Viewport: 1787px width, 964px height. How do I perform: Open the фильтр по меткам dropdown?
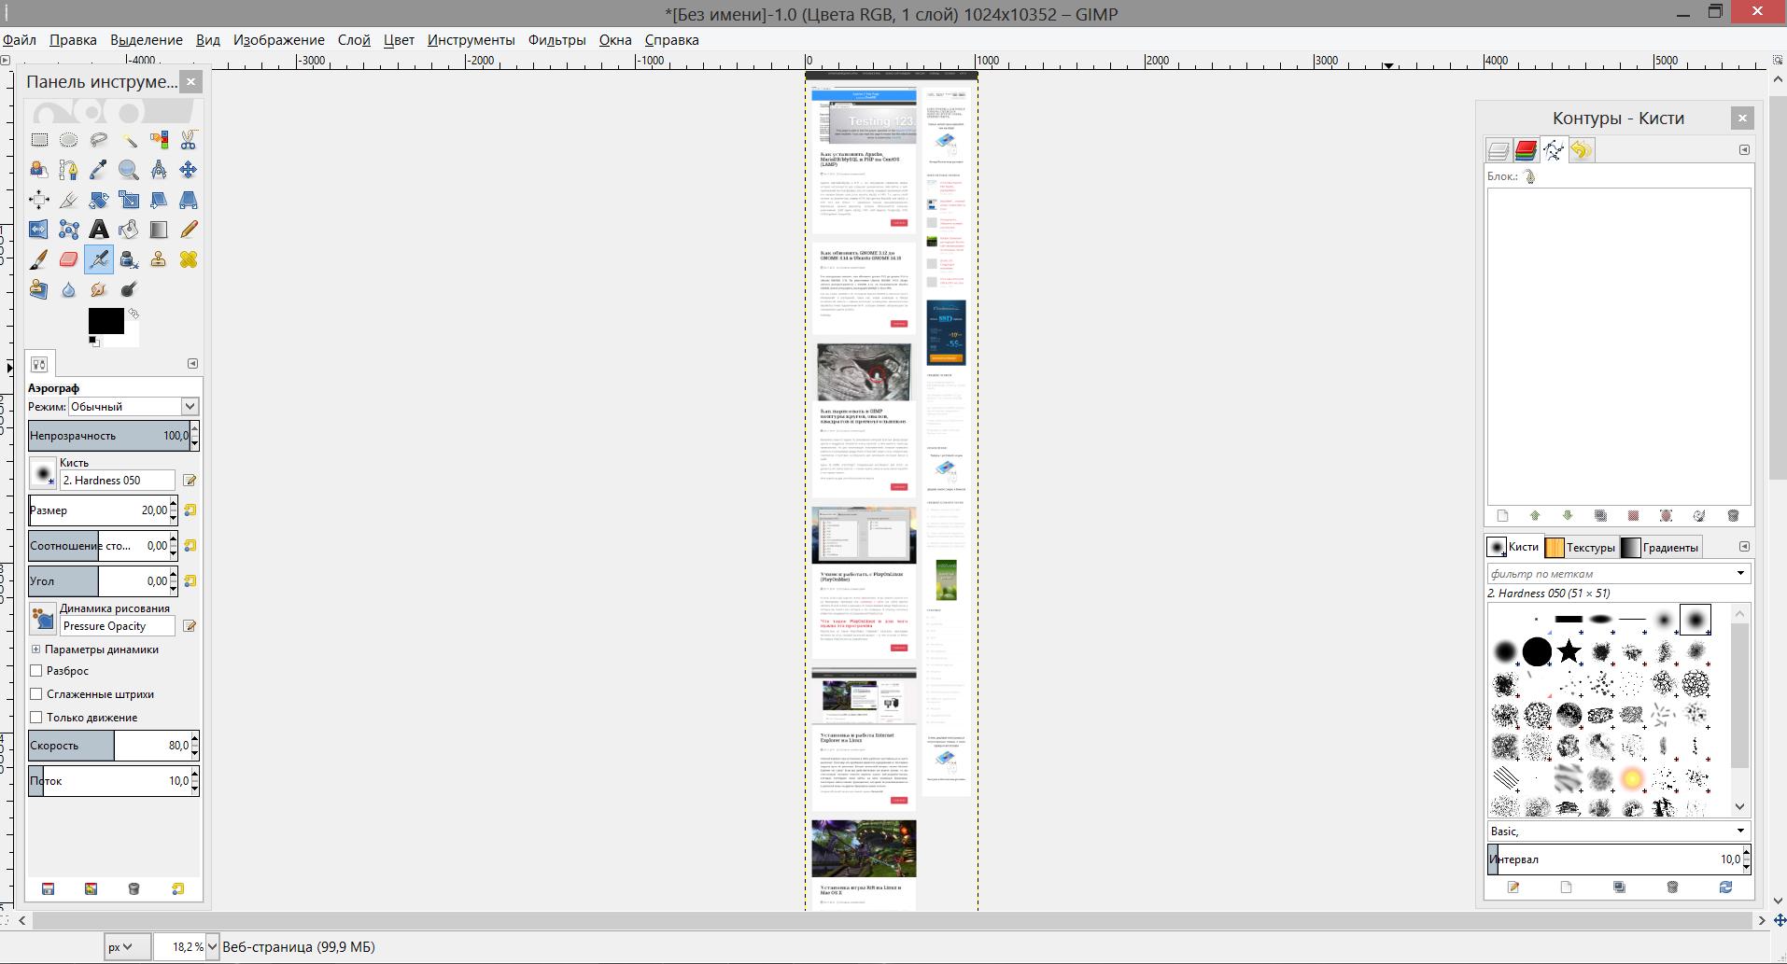(1740, 574)
